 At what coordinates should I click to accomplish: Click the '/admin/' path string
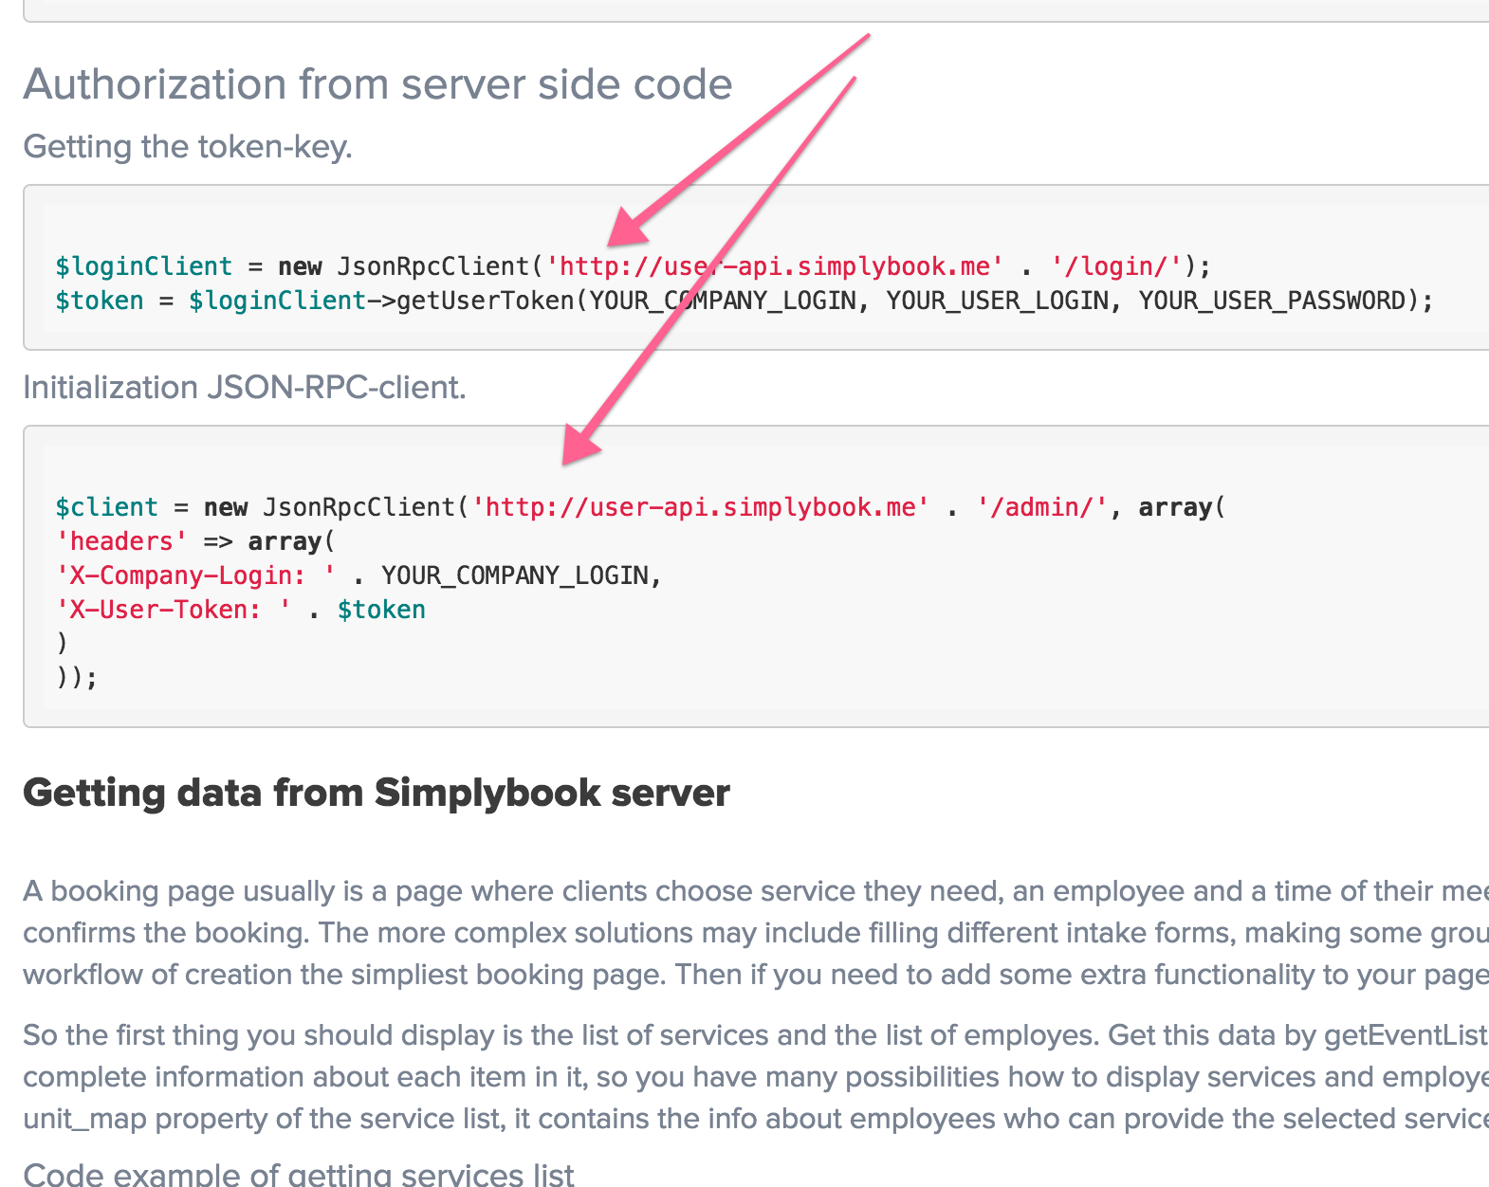(1043, 507)
